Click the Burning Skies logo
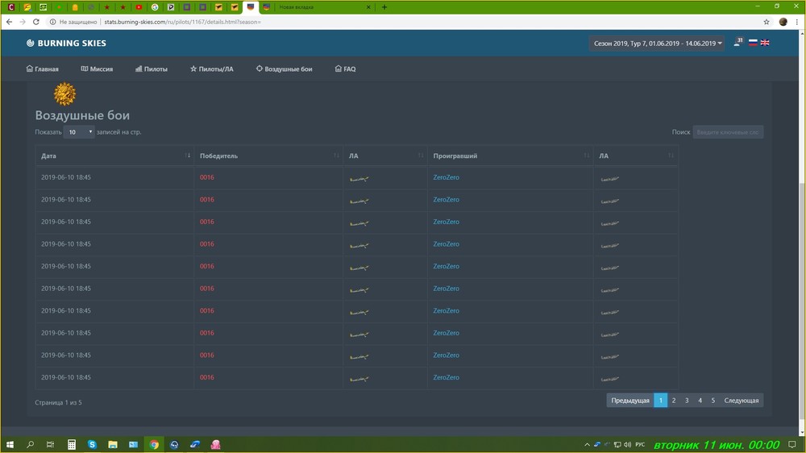The image size is (806, 453). (66, 44)
